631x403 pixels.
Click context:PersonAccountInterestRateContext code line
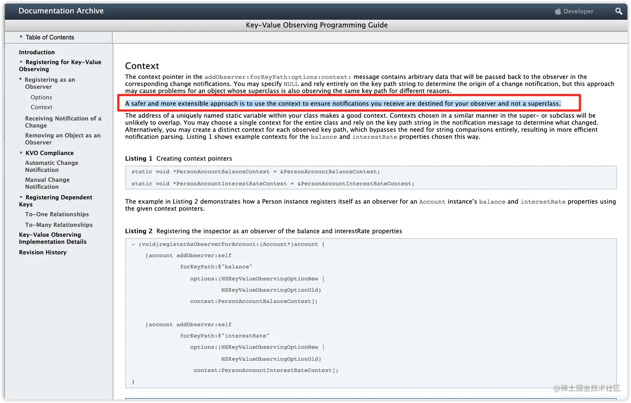click(x=266, y=370)
